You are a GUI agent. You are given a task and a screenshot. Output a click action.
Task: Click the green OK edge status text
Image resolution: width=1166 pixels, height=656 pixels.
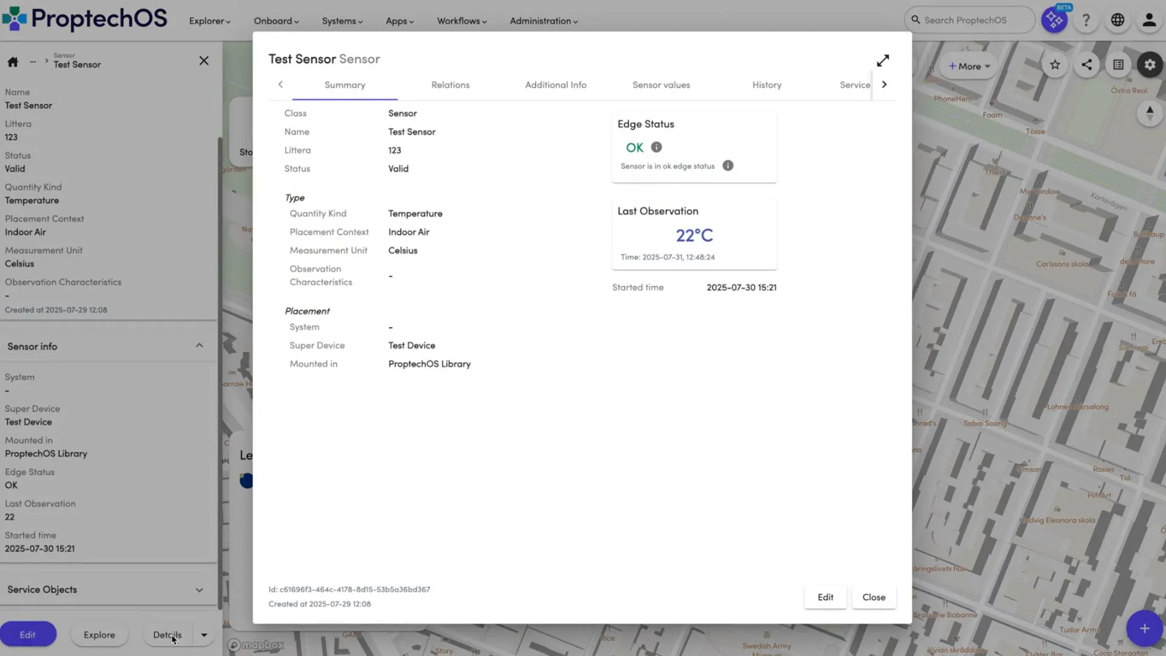click(x=635, y=148)
